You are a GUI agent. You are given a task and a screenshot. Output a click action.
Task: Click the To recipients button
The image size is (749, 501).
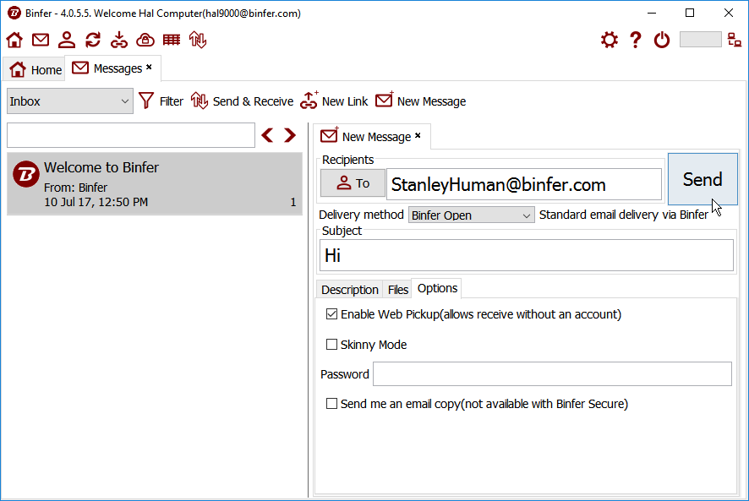click(x=353, y=183)
